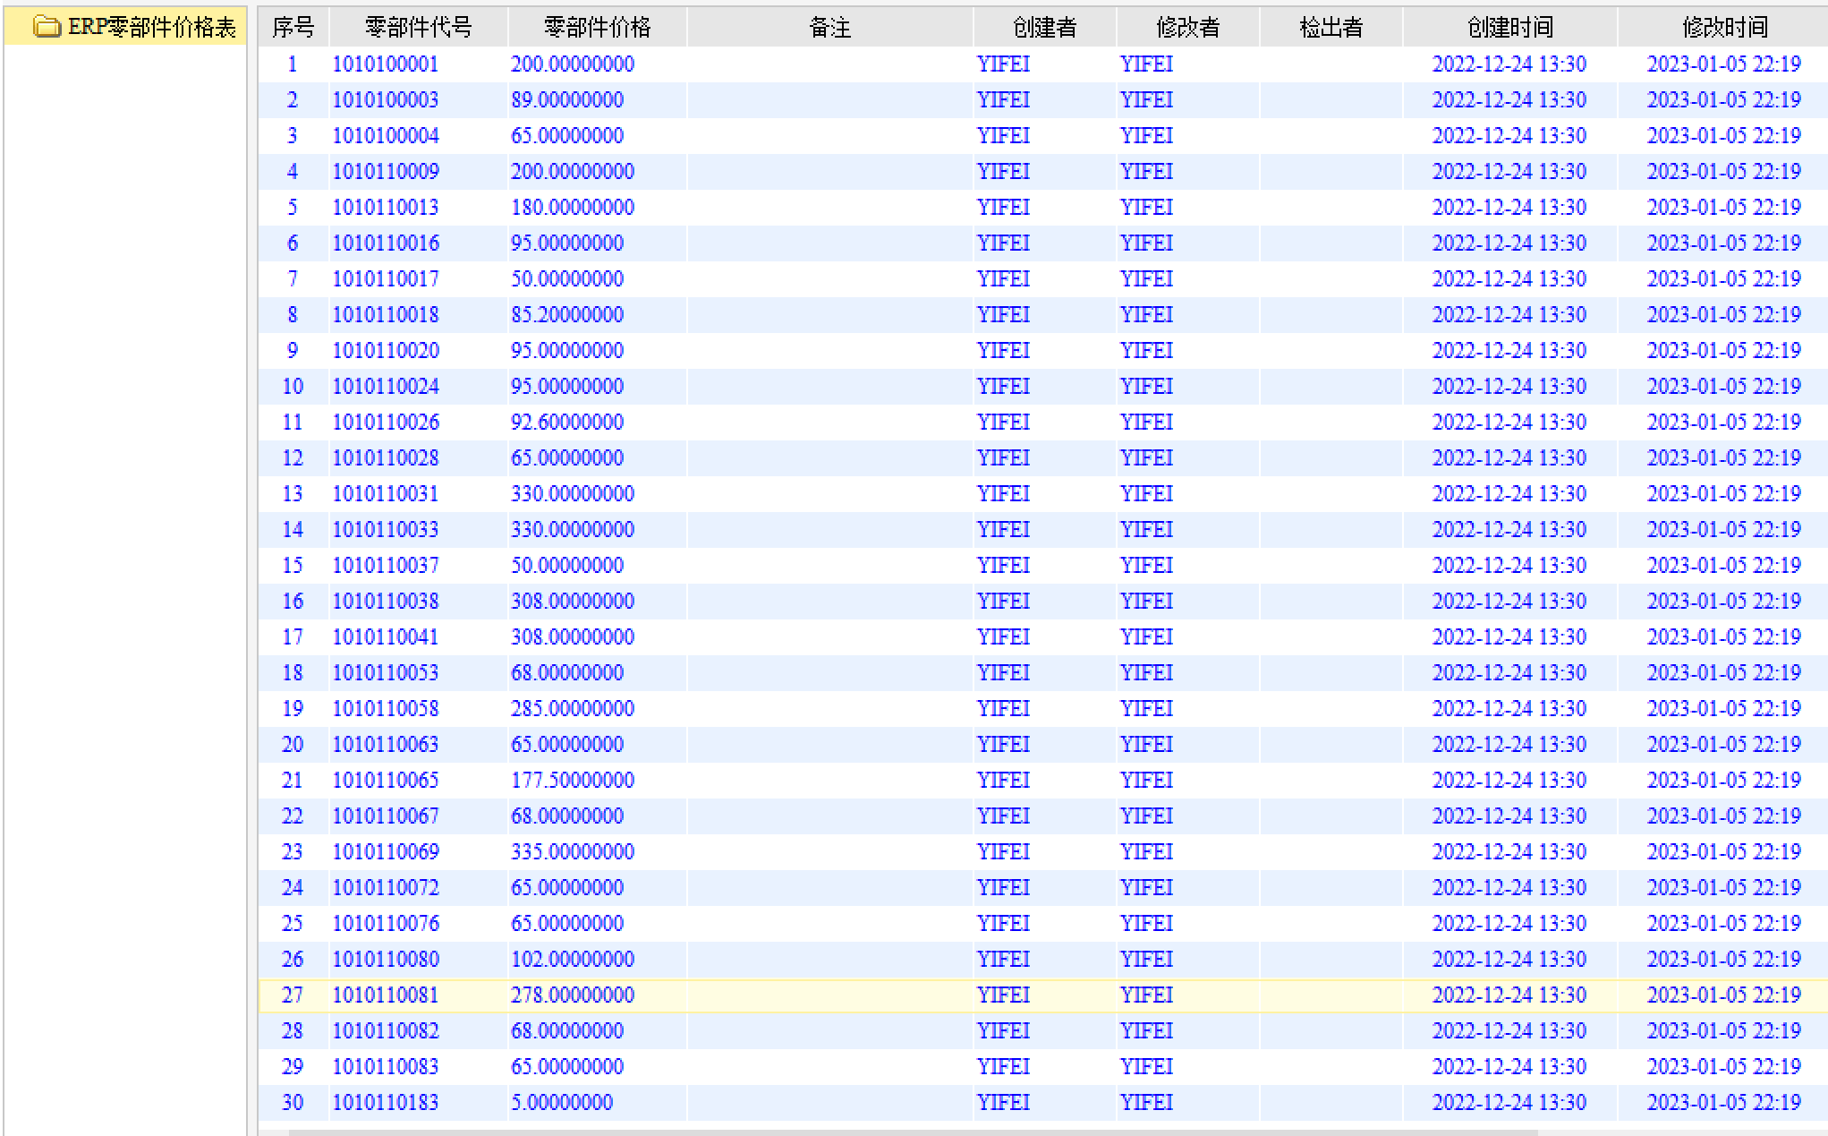Click the 零部件代号 column header
The height and width of the screenshot is (1136, 1828).
coord(418,27)
